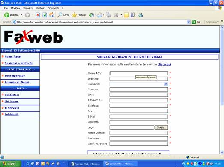The image size is (224, 167).
Task: Click the 'clicca qui' info link
Action: coord(164,64)
